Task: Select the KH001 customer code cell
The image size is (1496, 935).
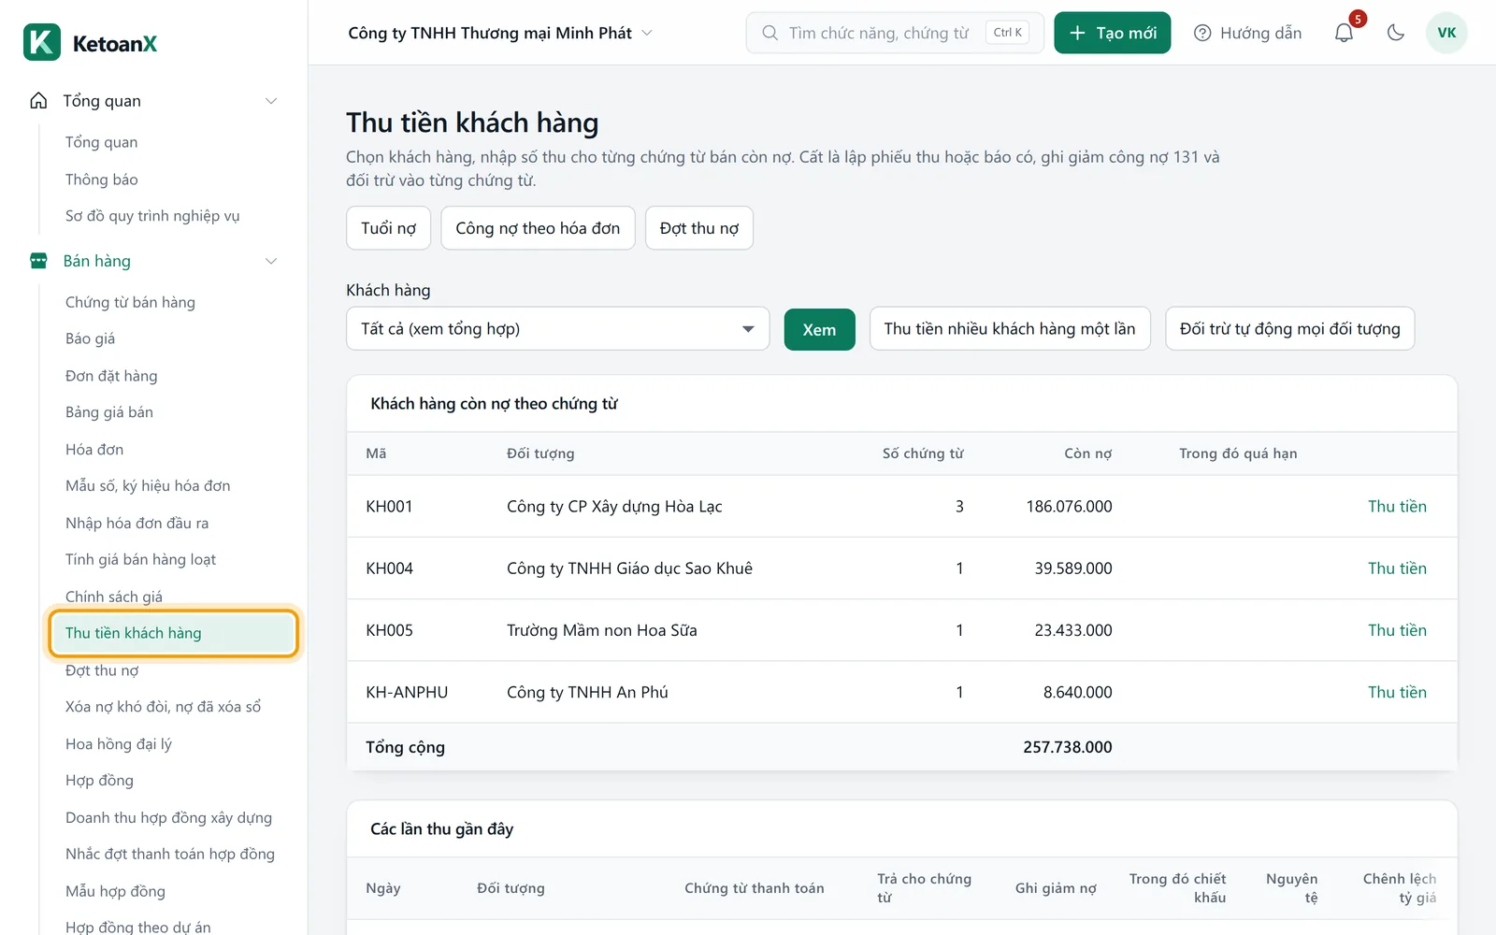Action: click(x=389, y=507)
